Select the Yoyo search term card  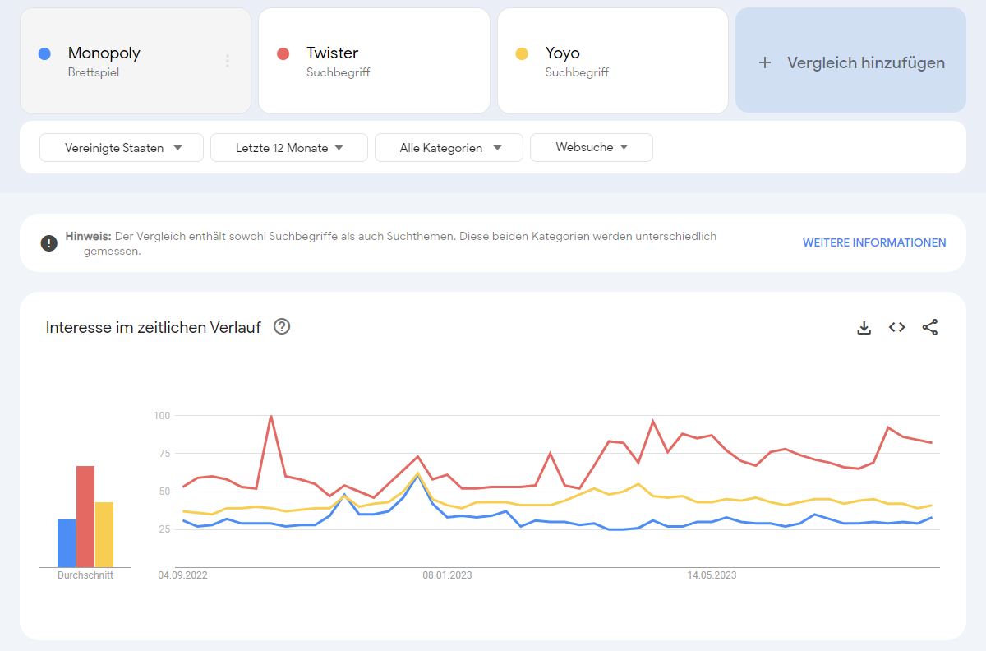coord(612,62)
